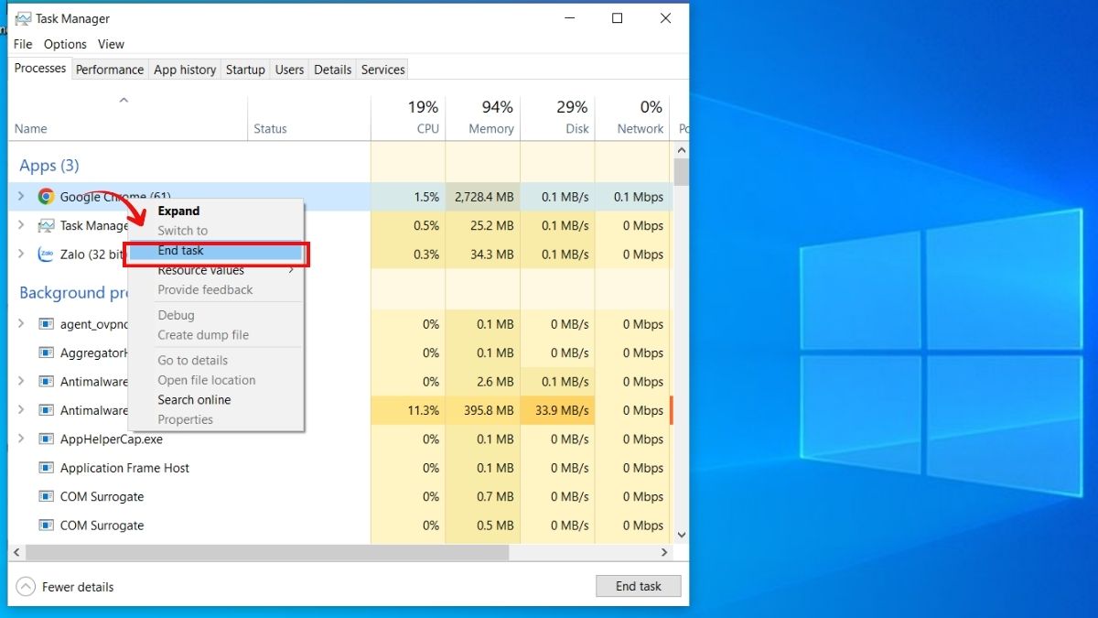
Task: Click the 0.1 Mbps network value
Action: pyautogui.click(x=639, y=197)
